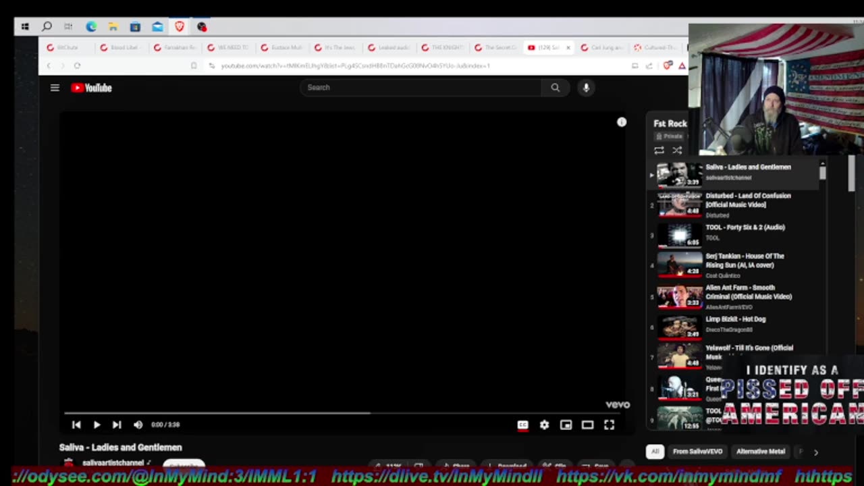This screenshot has height=486, width=864.
Task: Open the Mail app on the taskbar
Action: (157, 27)
